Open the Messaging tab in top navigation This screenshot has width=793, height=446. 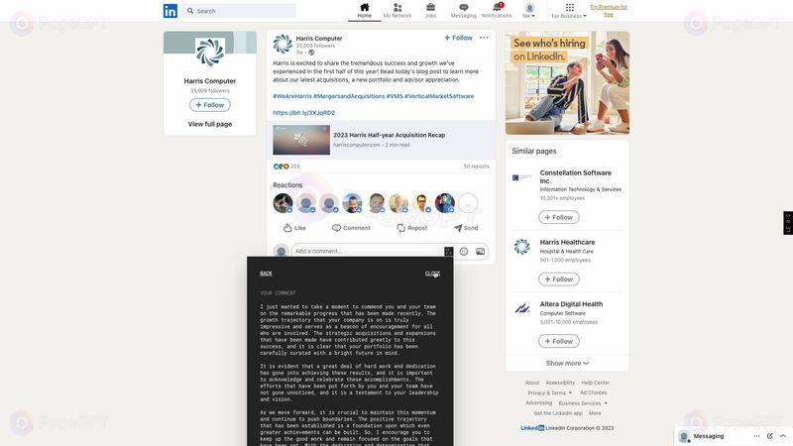(463, 11)
